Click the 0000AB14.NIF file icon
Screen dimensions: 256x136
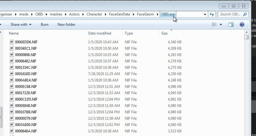(12, 80)
